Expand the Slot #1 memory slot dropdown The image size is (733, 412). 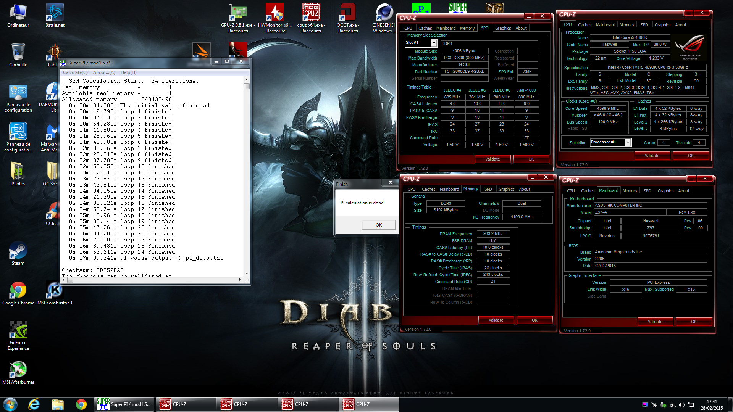[434, 43]
